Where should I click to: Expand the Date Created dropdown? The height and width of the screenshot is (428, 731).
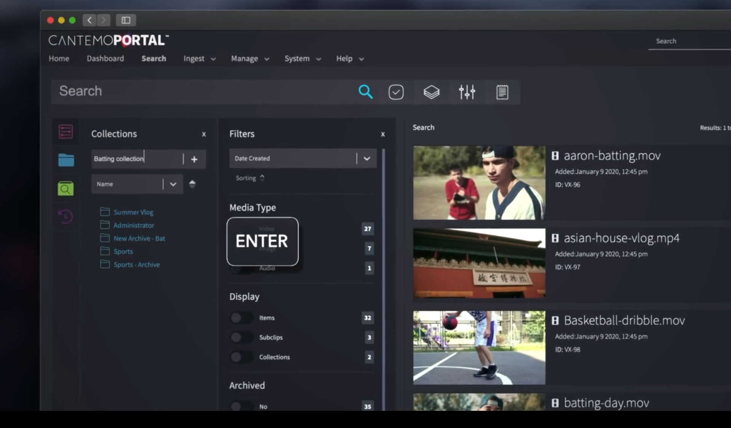tap(366, 158)
